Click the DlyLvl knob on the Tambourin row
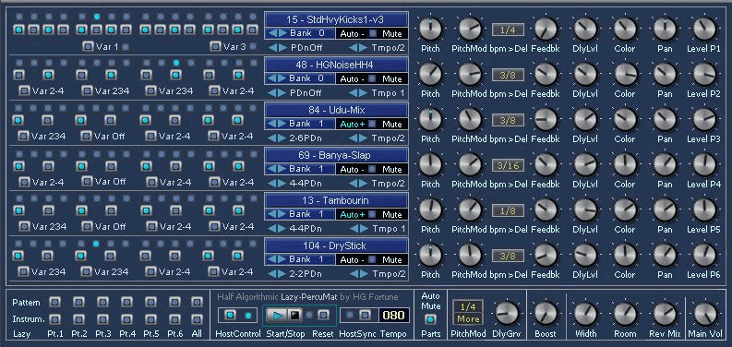732x347 pixels. tap(585, 210)
